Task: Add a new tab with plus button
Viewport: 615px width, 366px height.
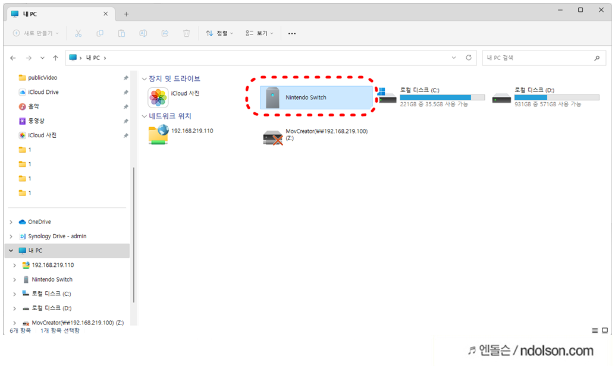Action: pyautogui.click(x=126, y=14)
